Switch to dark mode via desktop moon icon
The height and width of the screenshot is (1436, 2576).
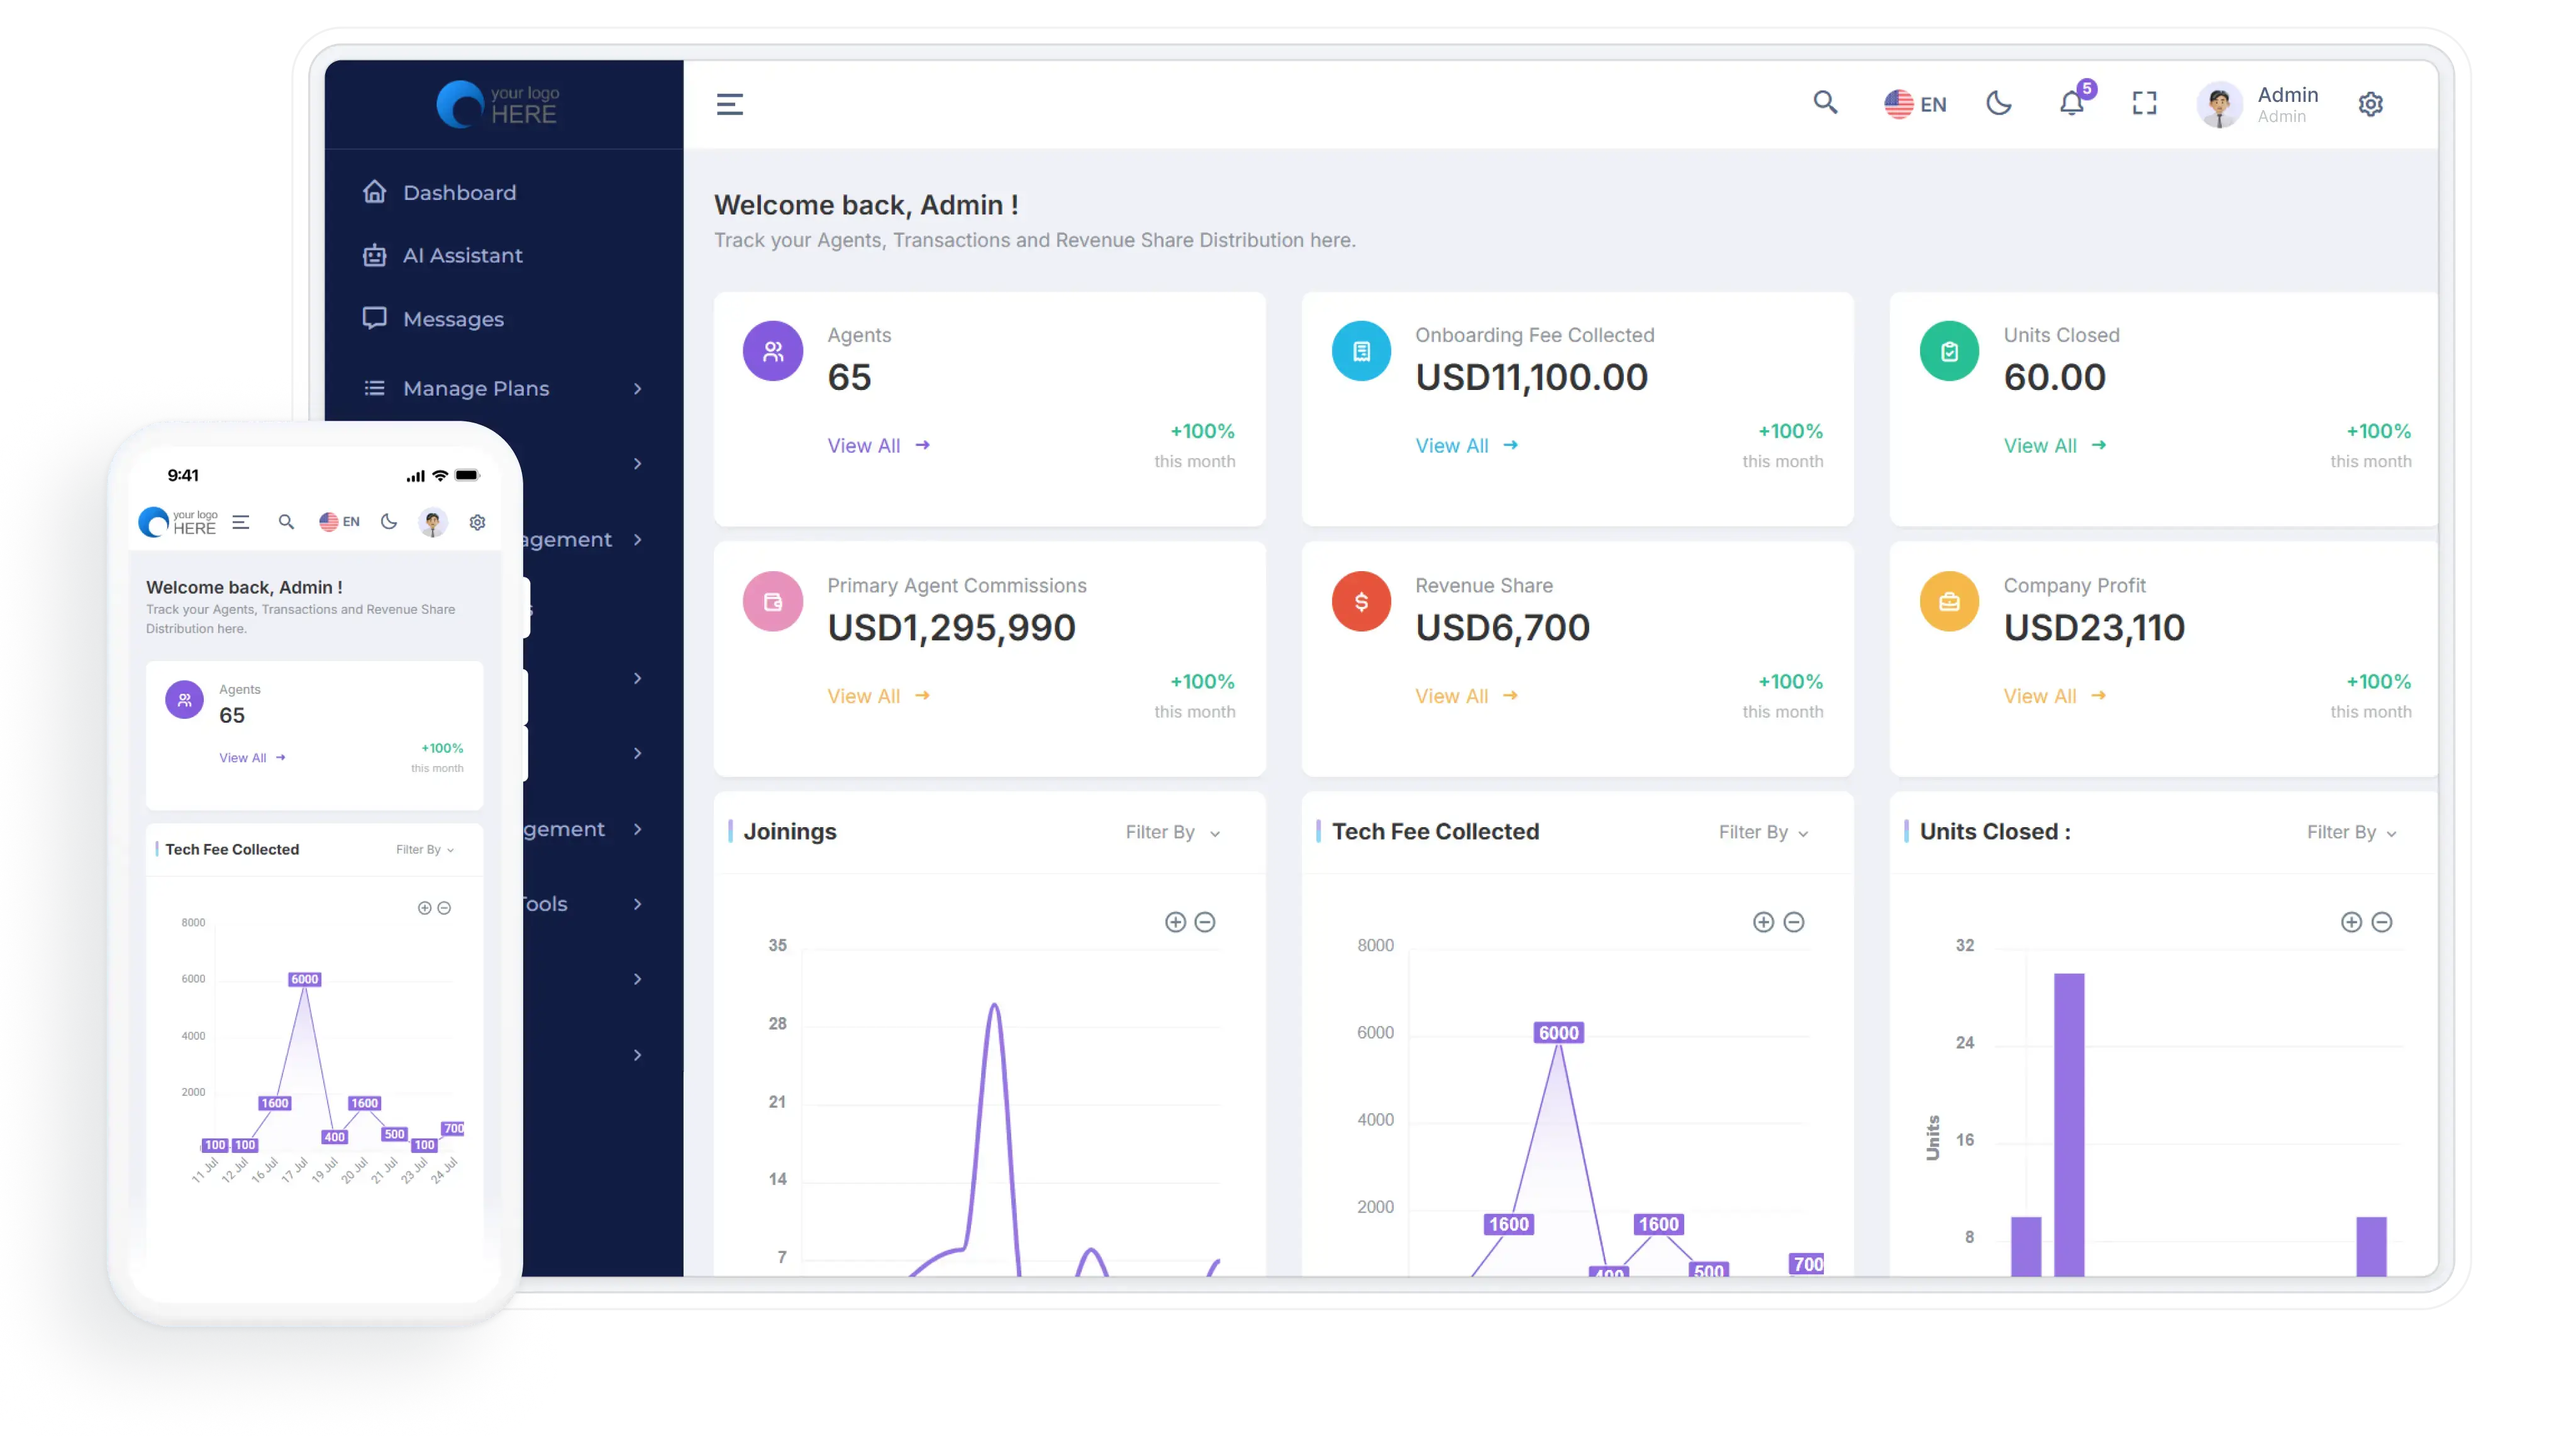[1998, 103]
